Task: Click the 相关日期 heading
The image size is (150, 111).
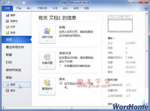Action: tap(112, 80)
